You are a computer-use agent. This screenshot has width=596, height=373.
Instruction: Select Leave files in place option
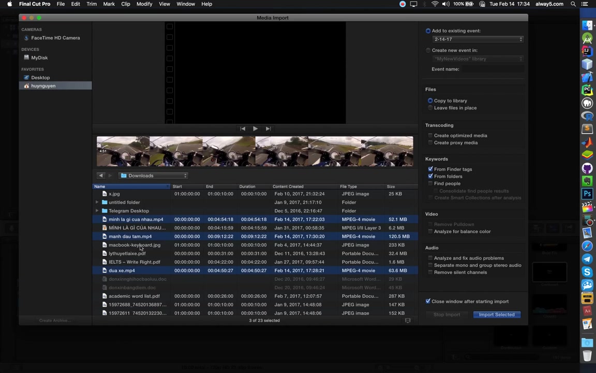point(430,108)
